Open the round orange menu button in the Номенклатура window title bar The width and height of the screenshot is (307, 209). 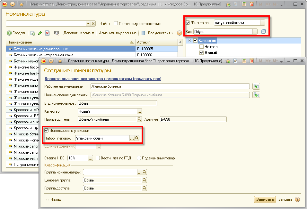tap(12, 4)
